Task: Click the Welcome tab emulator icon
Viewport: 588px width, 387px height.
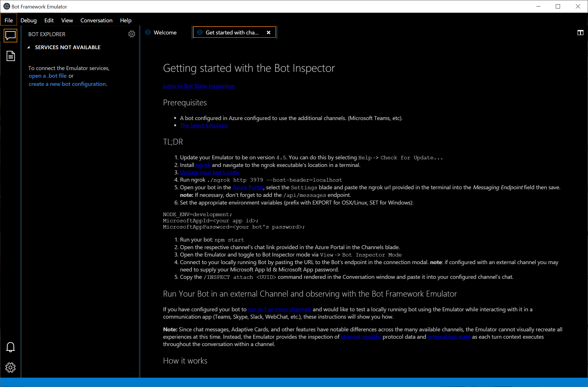Action: coord(148,32)
